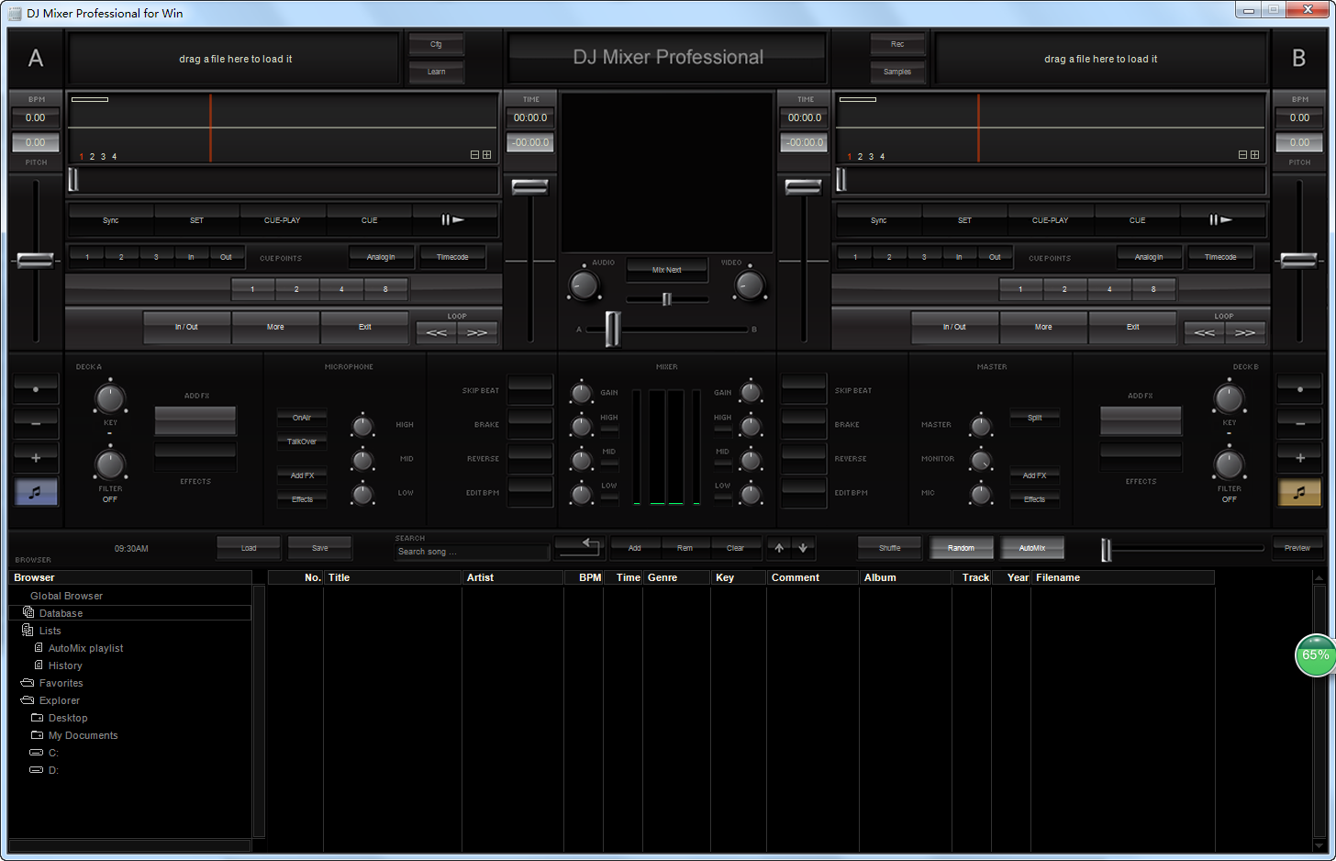1336x861 pixels.
Task: Click the A/B crossfader slider handle
Action: coord(612,330)
